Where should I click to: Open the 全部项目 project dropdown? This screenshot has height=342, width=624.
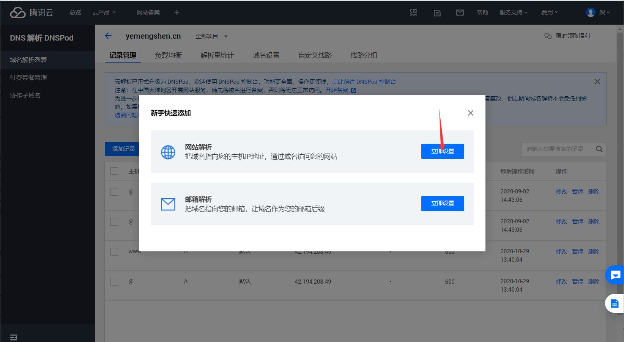point(211,36)
